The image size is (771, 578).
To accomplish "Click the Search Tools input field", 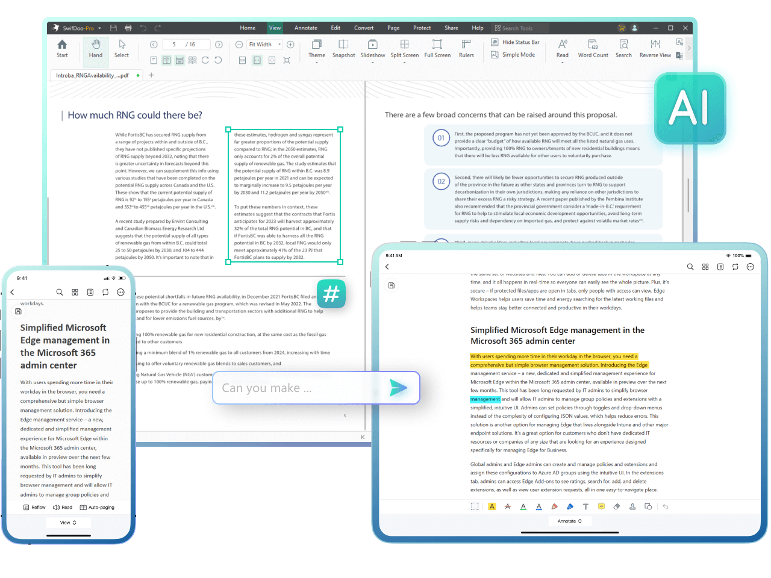I will (520, 28).
